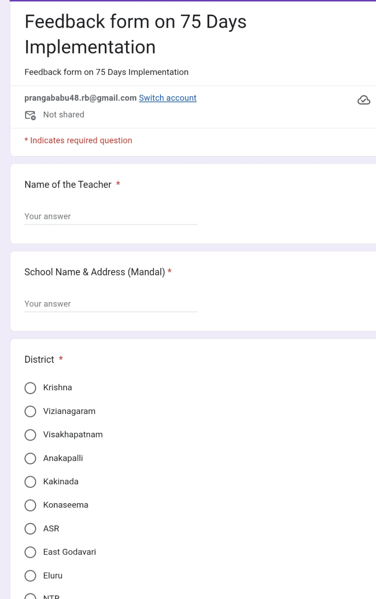
Task: Pick the Anakapalli radio button
Action: pos(30,458)
